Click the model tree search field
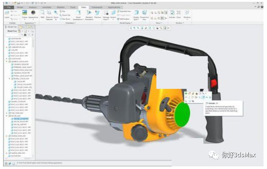The width and height of the screenshot is (267, 169). (13, 35)
